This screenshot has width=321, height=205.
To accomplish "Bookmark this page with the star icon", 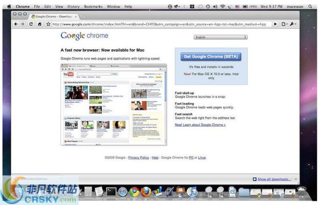I will (48, 24).
